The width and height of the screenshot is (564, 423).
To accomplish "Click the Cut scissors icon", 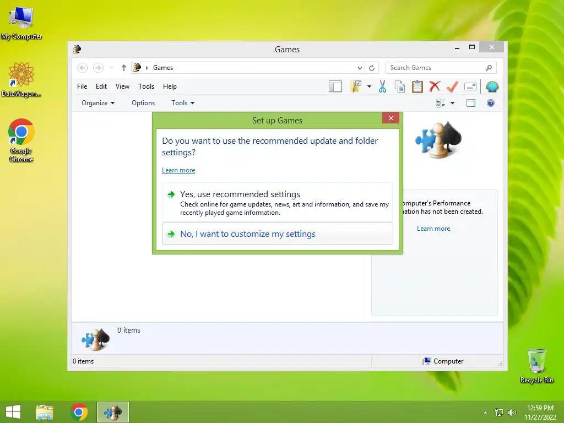I will [382, 86].
